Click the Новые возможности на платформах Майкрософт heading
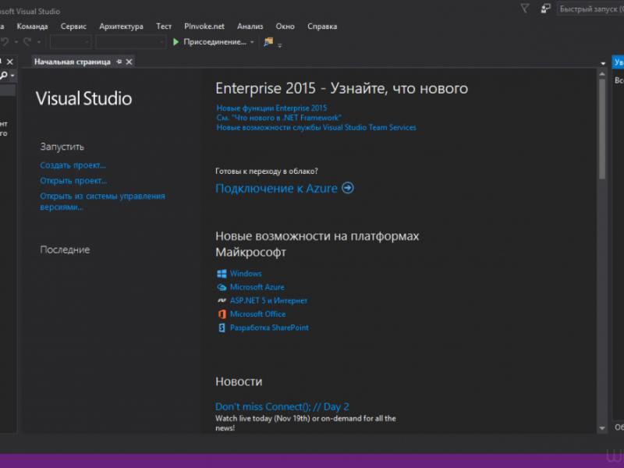Image resolution: width=624 pixels, height=468 pixels. click(317, 244)
